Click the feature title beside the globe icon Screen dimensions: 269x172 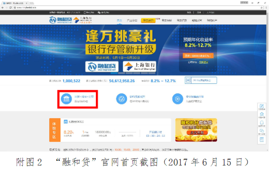coord(137,97)
